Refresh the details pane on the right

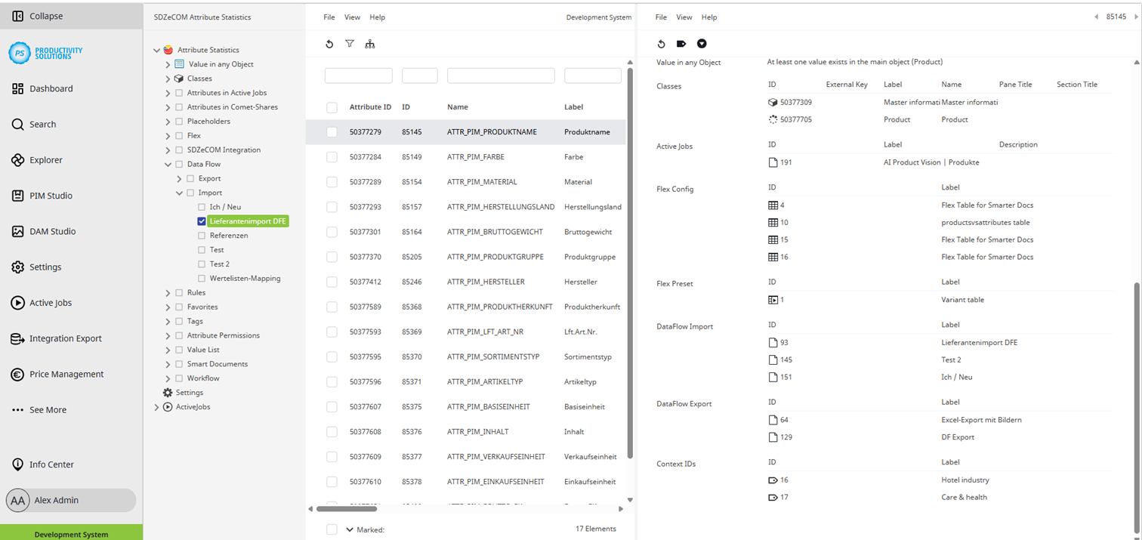pyautogui.click(x=661, y=44)
